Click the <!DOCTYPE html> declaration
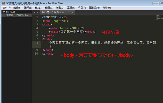 pos(54,17)
